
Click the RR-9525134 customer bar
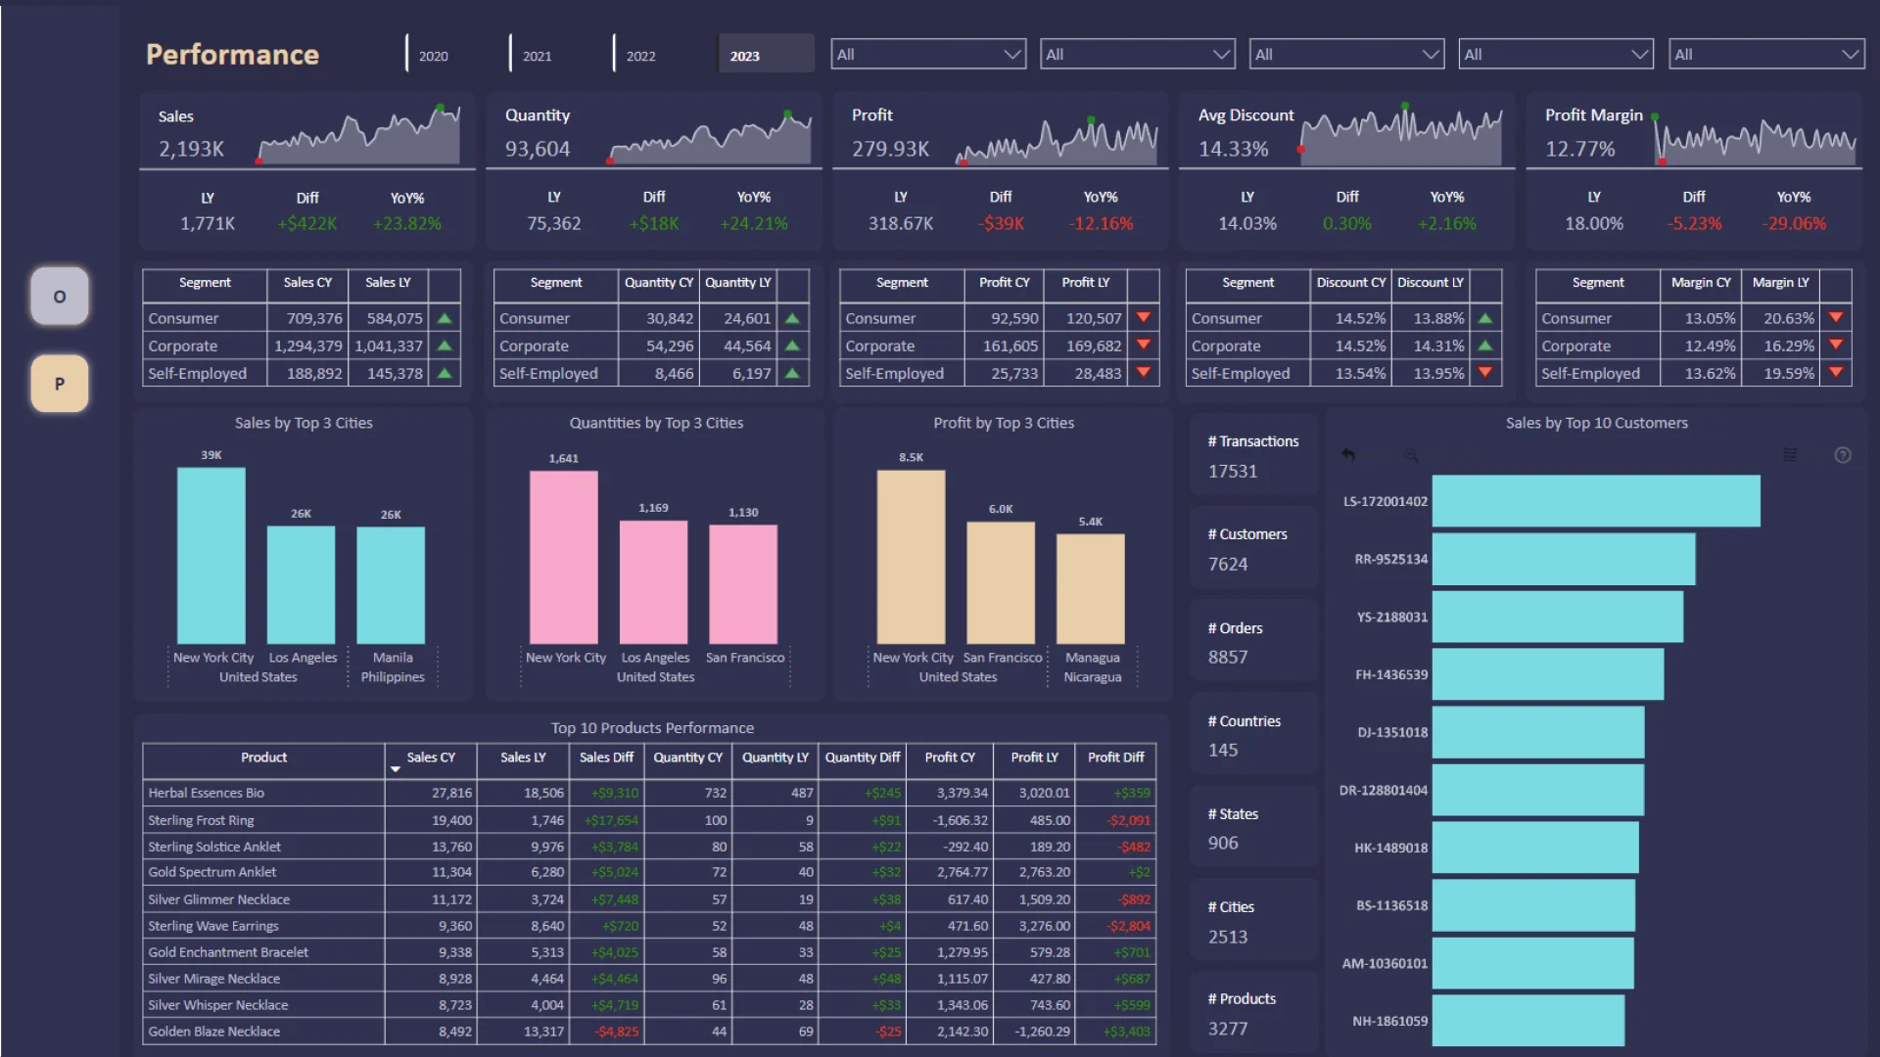click(1564, 559)
